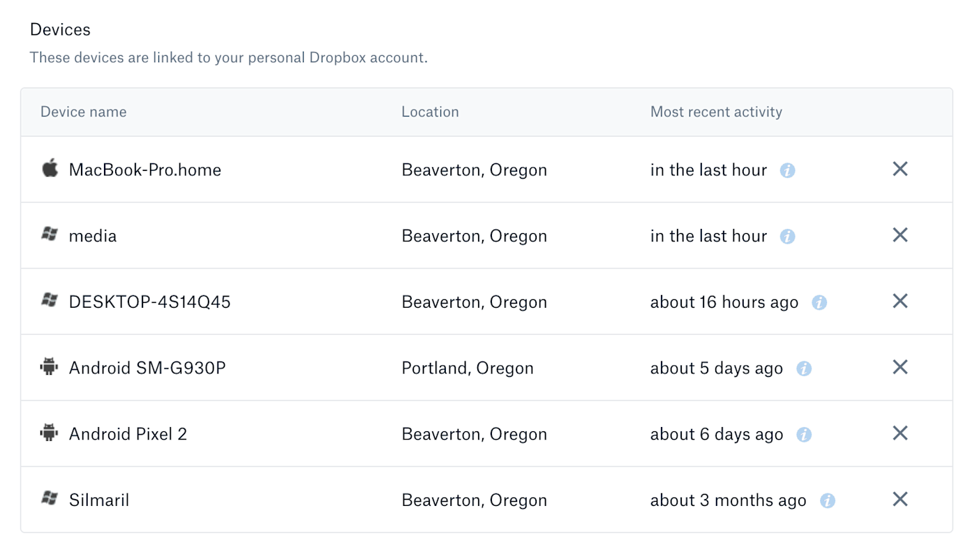This screenshot has height=552, width=977.
Task: Click the Android icon beside Pixel 2
Action: pyautogui.click(x=49, y=433)
